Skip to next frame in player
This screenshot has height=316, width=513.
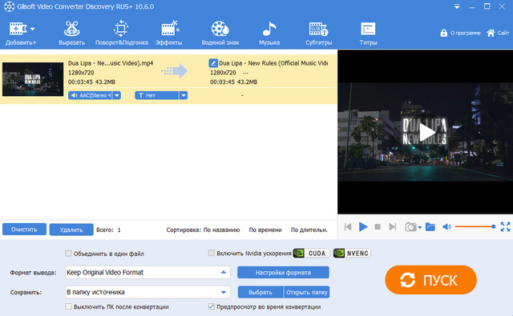[x=392, y=226]
